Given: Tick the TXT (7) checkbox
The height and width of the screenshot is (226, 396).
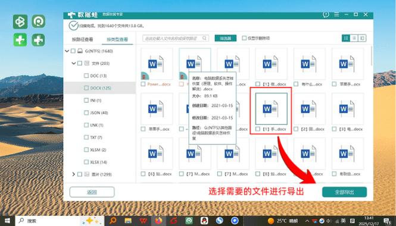Looking at the screenshot, I should (86, 137).
